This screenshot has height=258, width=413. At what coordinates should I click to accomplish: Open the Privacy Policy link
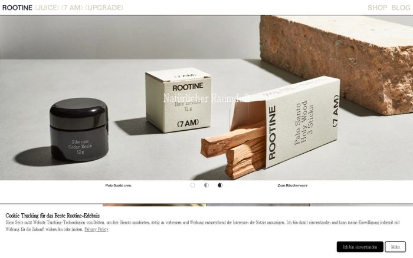(96, 229)
